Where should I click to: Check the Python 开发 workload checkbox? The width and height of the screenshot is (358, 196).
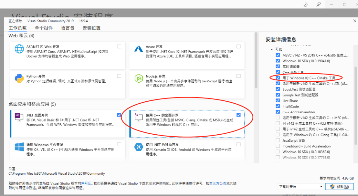click(119, 76)
